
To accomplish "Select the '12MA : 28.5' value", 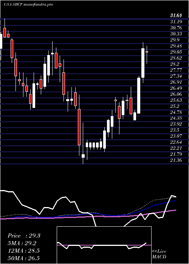I will [23, 251].
